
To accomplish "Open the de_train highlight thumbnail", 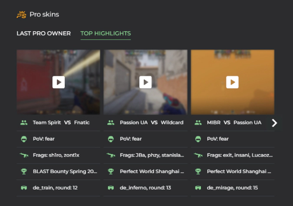I will coord(58,82).
